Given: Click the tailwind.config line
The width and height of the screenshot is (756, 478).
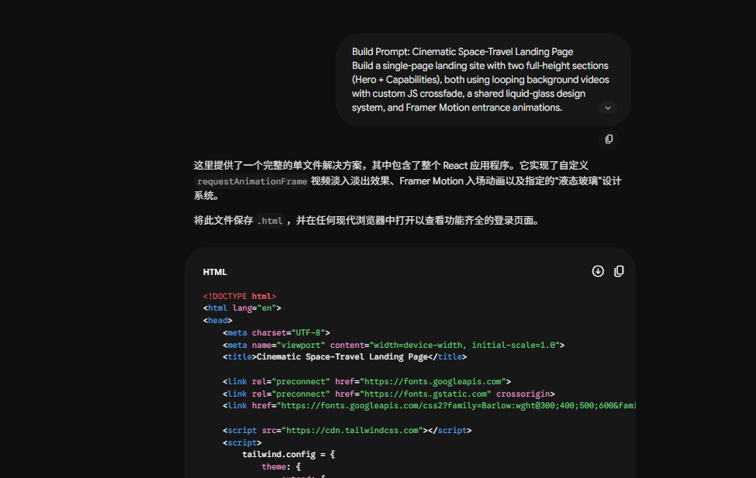Looking at the screenshot, I should (x=288, y=455).
